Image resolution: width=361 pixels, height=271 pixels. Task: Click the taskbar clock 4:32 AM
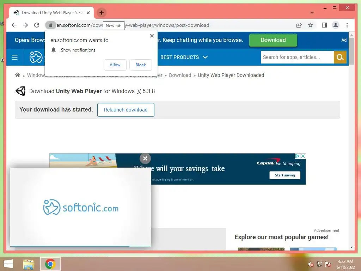[x=345, y=261]
